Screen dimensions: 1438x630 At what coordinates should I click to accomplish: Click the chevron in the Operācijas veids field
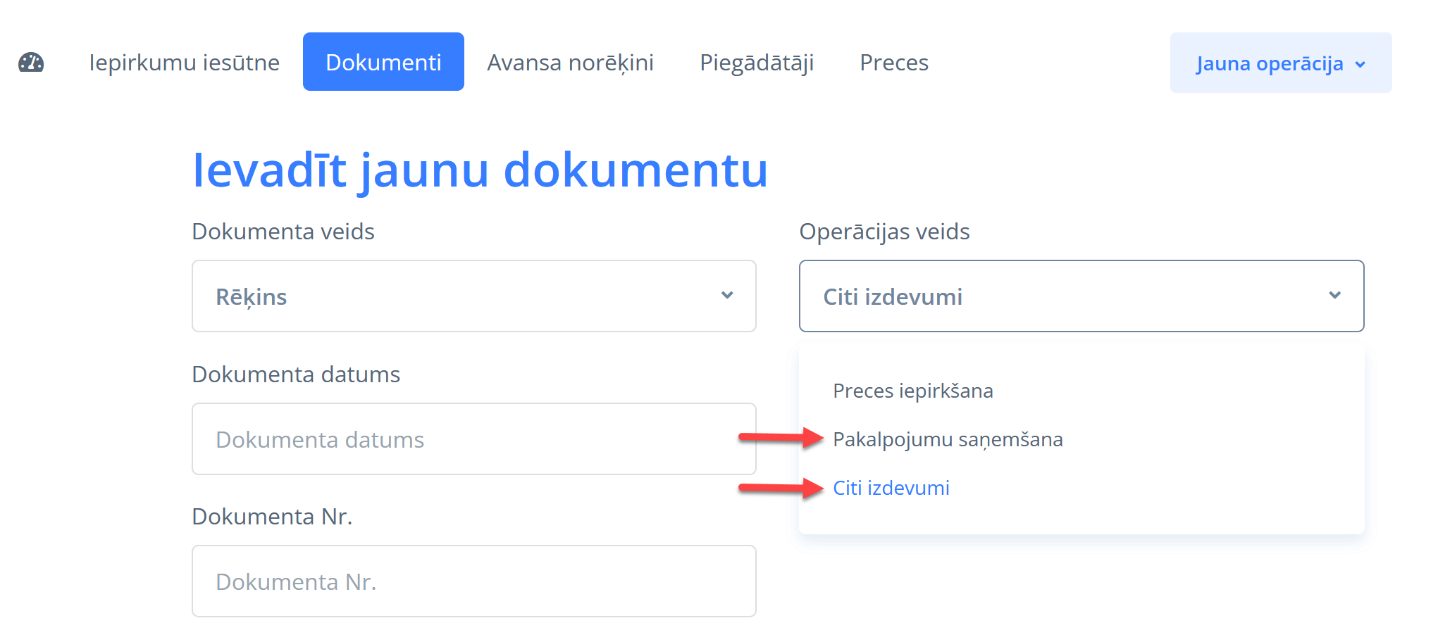(x=1334, y=296)
